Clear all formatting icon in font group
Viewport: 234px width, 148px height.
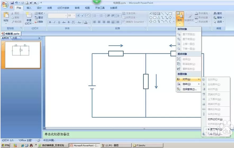click(x=88, y=16)
